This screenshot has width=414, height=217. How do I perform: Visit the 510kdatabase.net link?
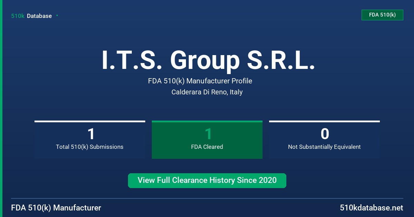tap(371, 208)
